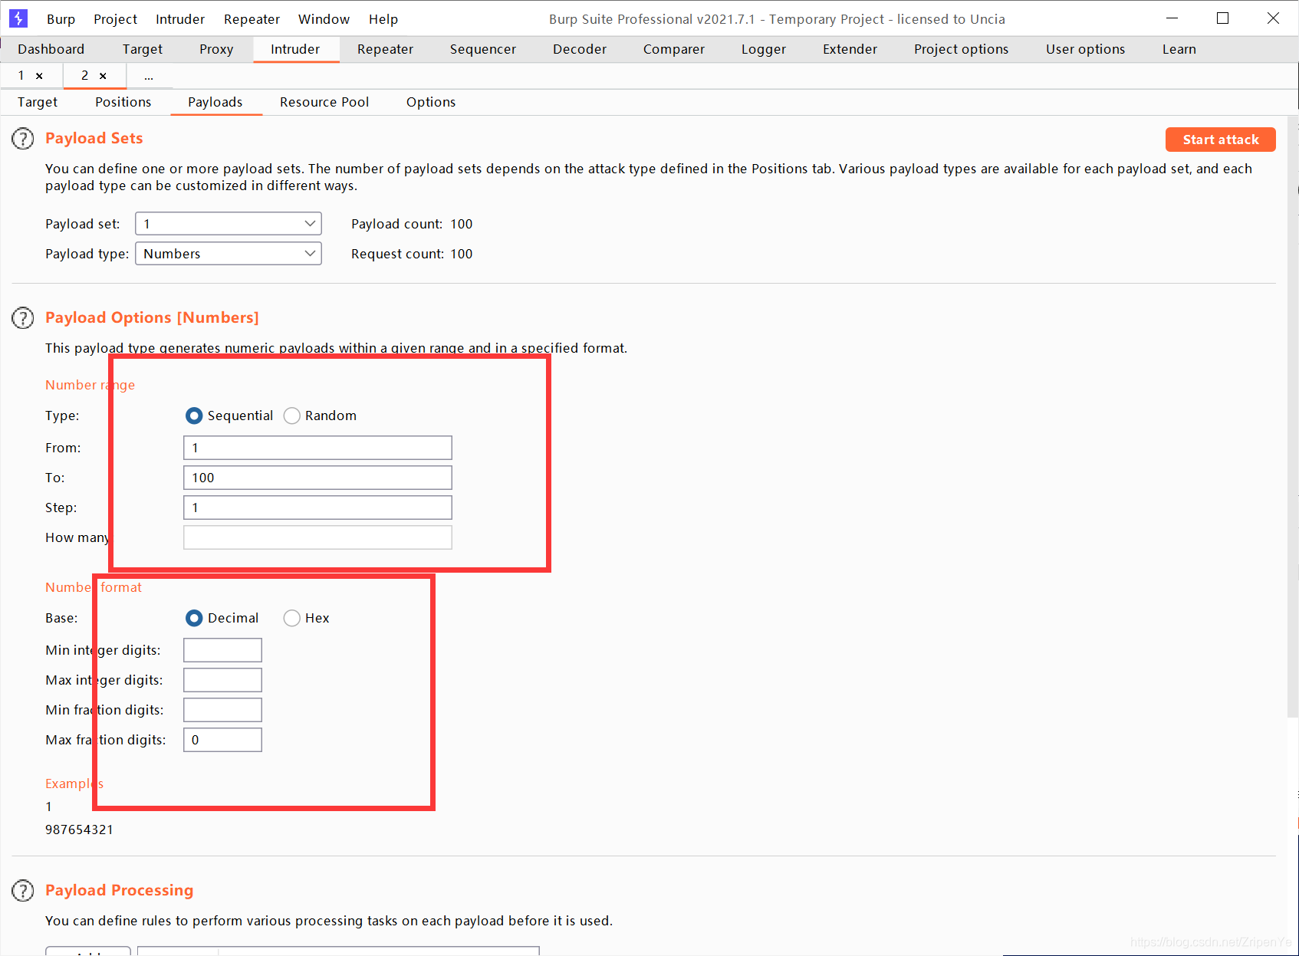Image resolution: width=1299 pixels, height=956 pixels.
Task: Switch to the Logger tab
Action: [764, 49]
